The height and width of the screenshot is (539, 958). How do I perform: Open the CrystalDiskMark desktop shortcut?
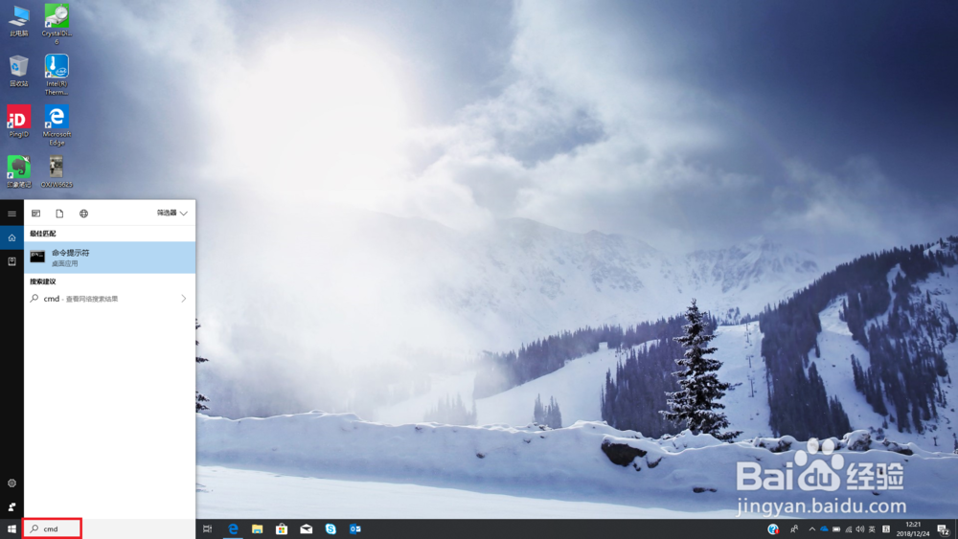(57, 23)
